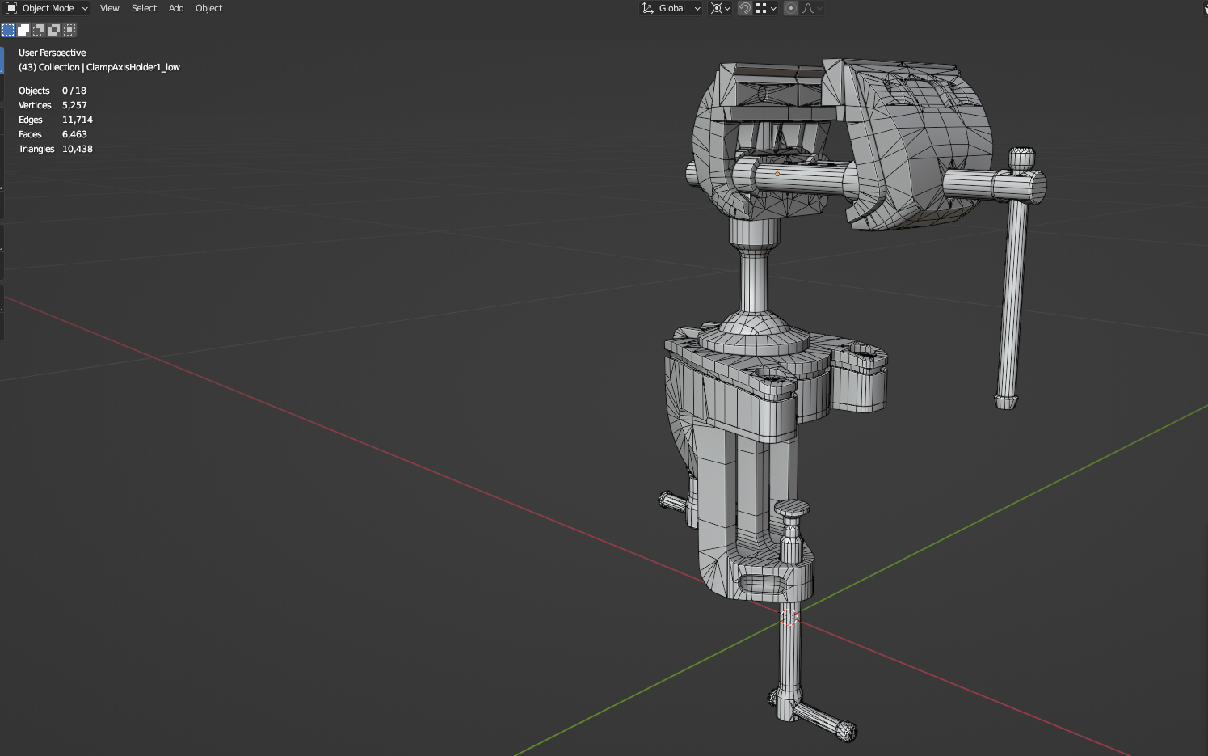Select the long vise handle bar mesh
Viewport: 1208px width, 756px height.
1012,299
